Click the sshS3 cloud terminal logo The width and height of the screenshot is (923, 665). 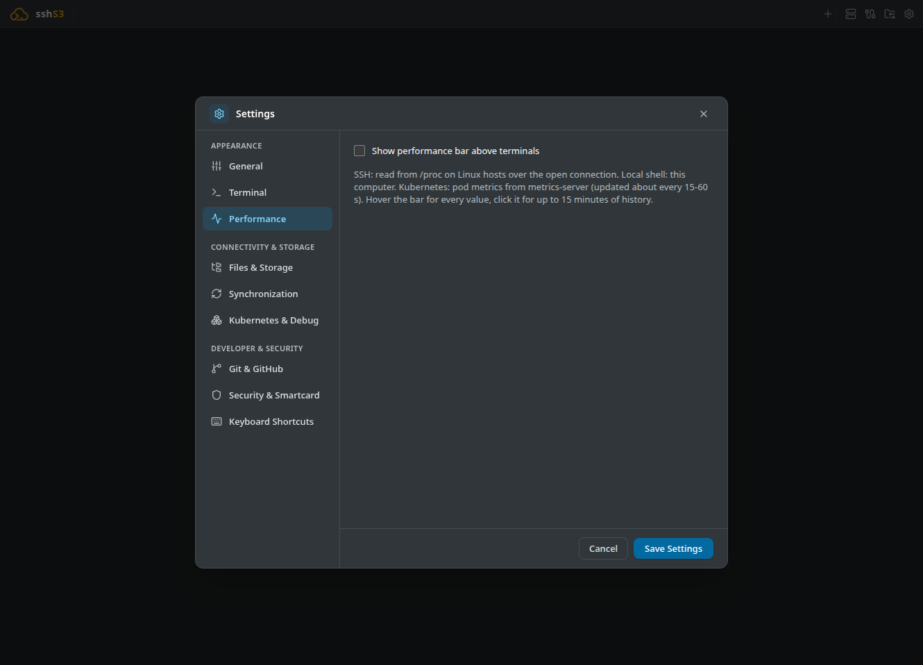pos(19,14)
